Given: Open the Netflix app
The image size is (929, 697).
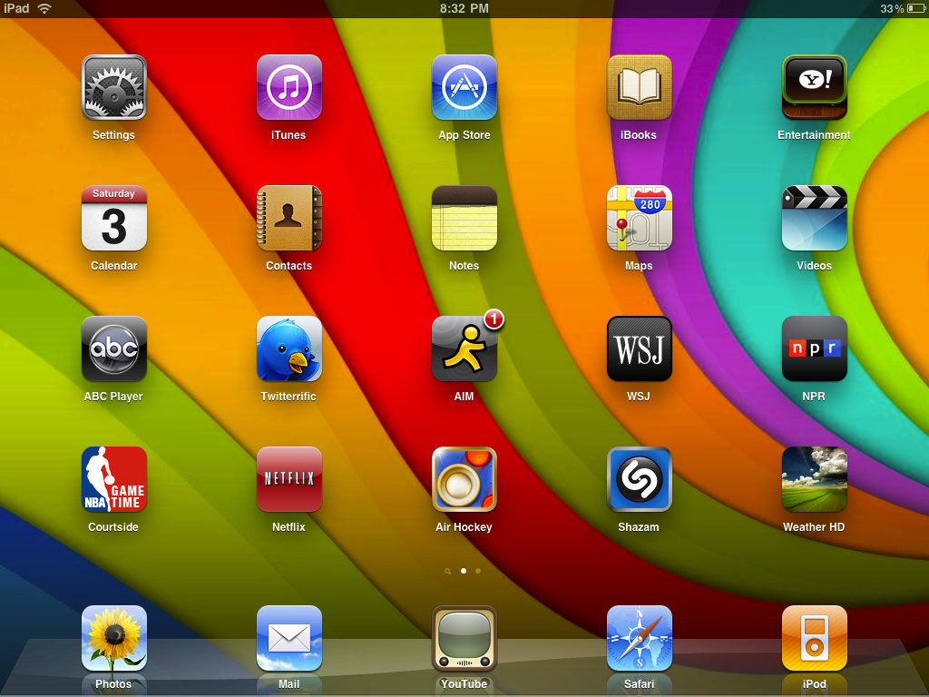Looking at the screenshot, I should coord(289,479).
